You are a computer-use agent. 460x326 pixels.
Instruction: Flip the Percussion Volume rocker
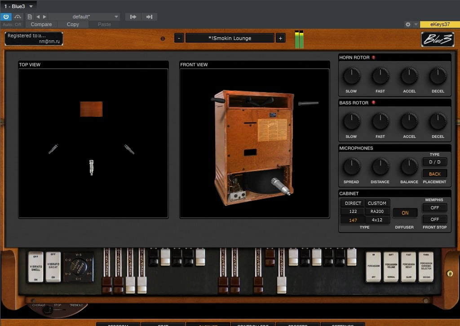(x=391, y=266)
